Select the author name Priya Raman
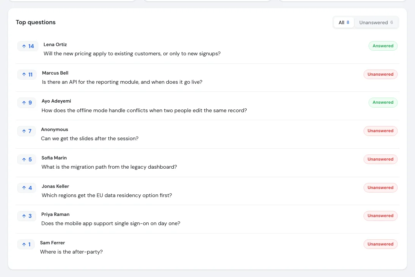The width and height of the screenshot is (415, 277). click(55, 214)
